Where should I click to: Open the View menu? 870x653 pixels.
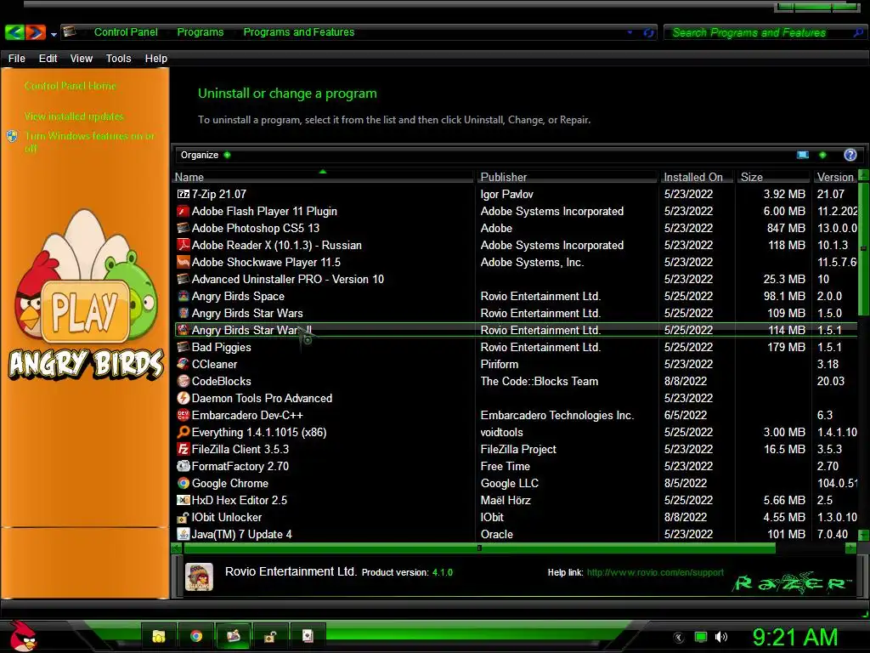(x=81, y=59)
